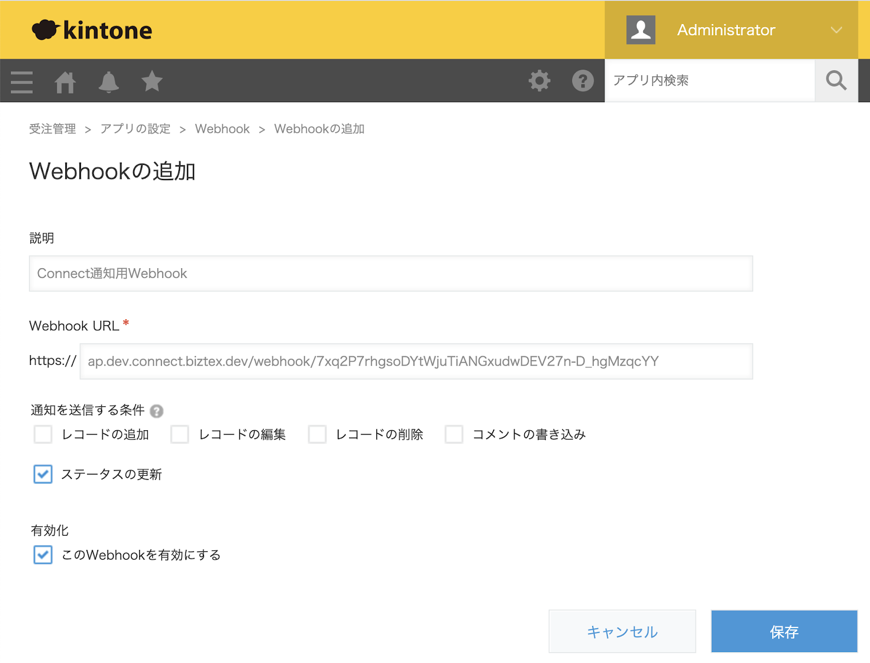The image size is (870, 663).
Task: Click the 通知を送信する条件 label
Action: [88, 410]
